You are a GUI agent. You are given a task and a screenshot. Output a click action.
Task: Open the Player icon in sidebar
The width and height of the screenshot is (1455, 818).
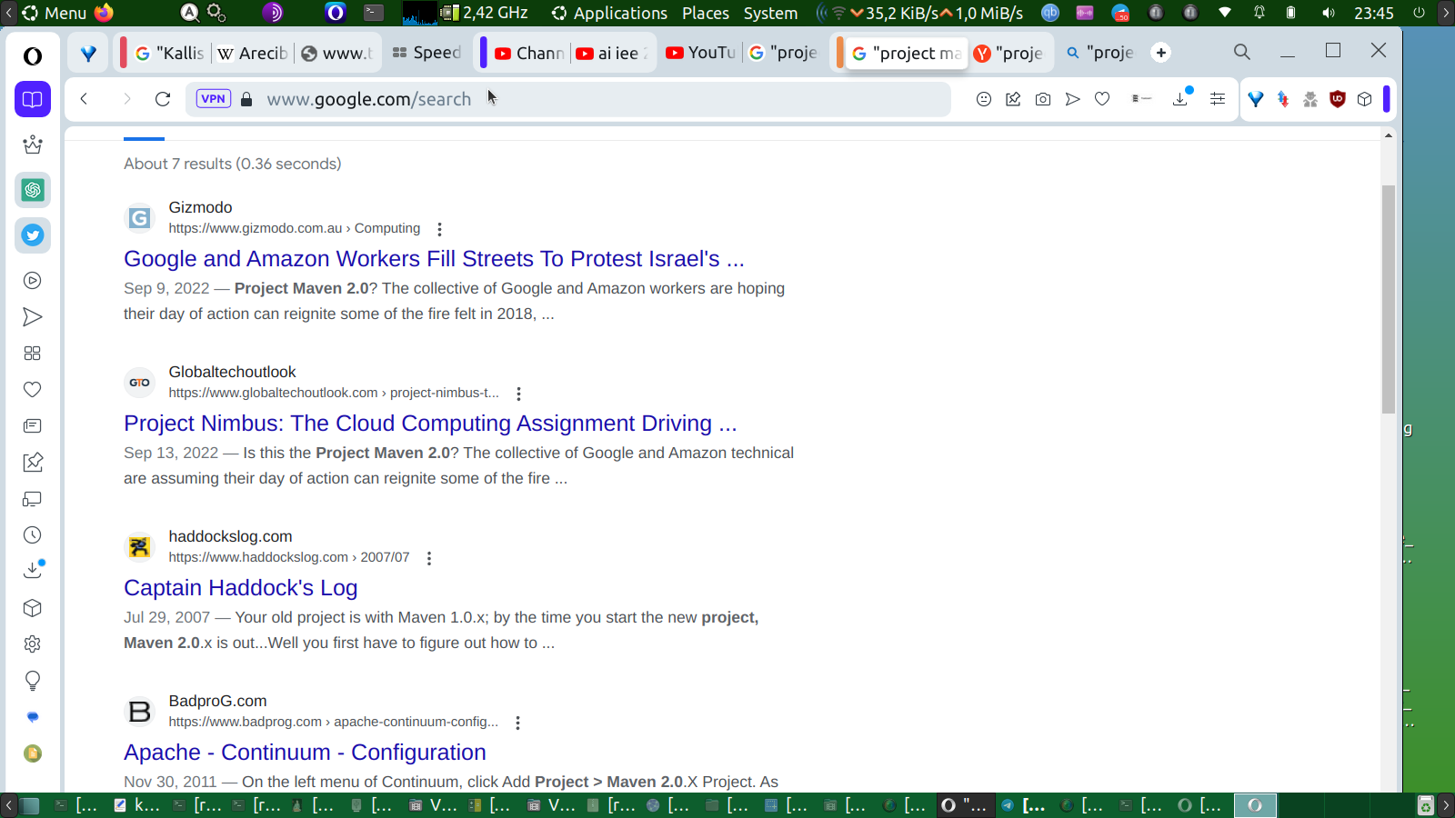point(33,281)
